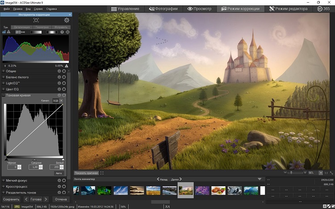
Task: Click the midtone triangle under the curve
Action: tap(34, 159)
